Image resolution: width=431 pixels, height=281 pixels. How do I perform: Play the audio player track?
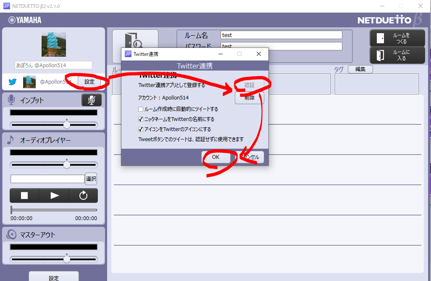pyautogui.click(x=54, y=195)
